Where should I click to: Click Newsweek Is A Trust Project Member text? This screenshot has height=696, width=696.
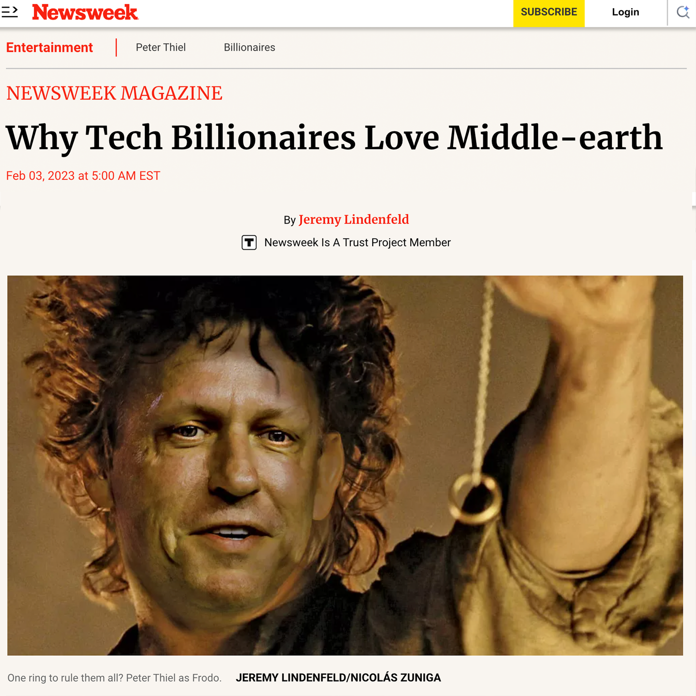(x=357, y=243)
